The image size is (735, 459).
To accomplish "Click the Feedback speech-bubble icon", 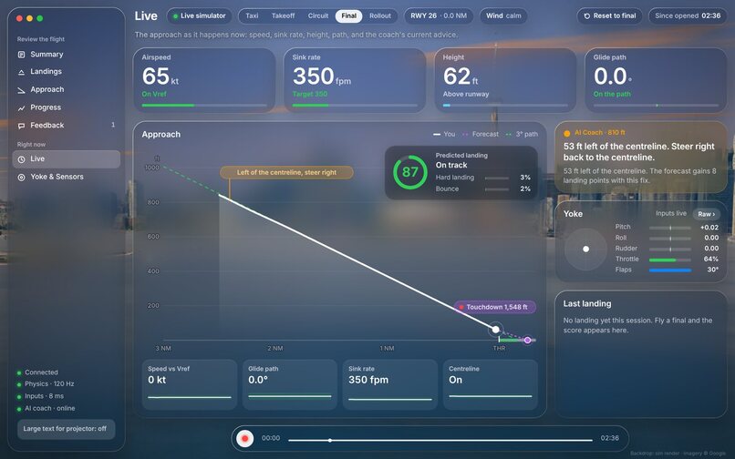I will click(x=21, y=126).
